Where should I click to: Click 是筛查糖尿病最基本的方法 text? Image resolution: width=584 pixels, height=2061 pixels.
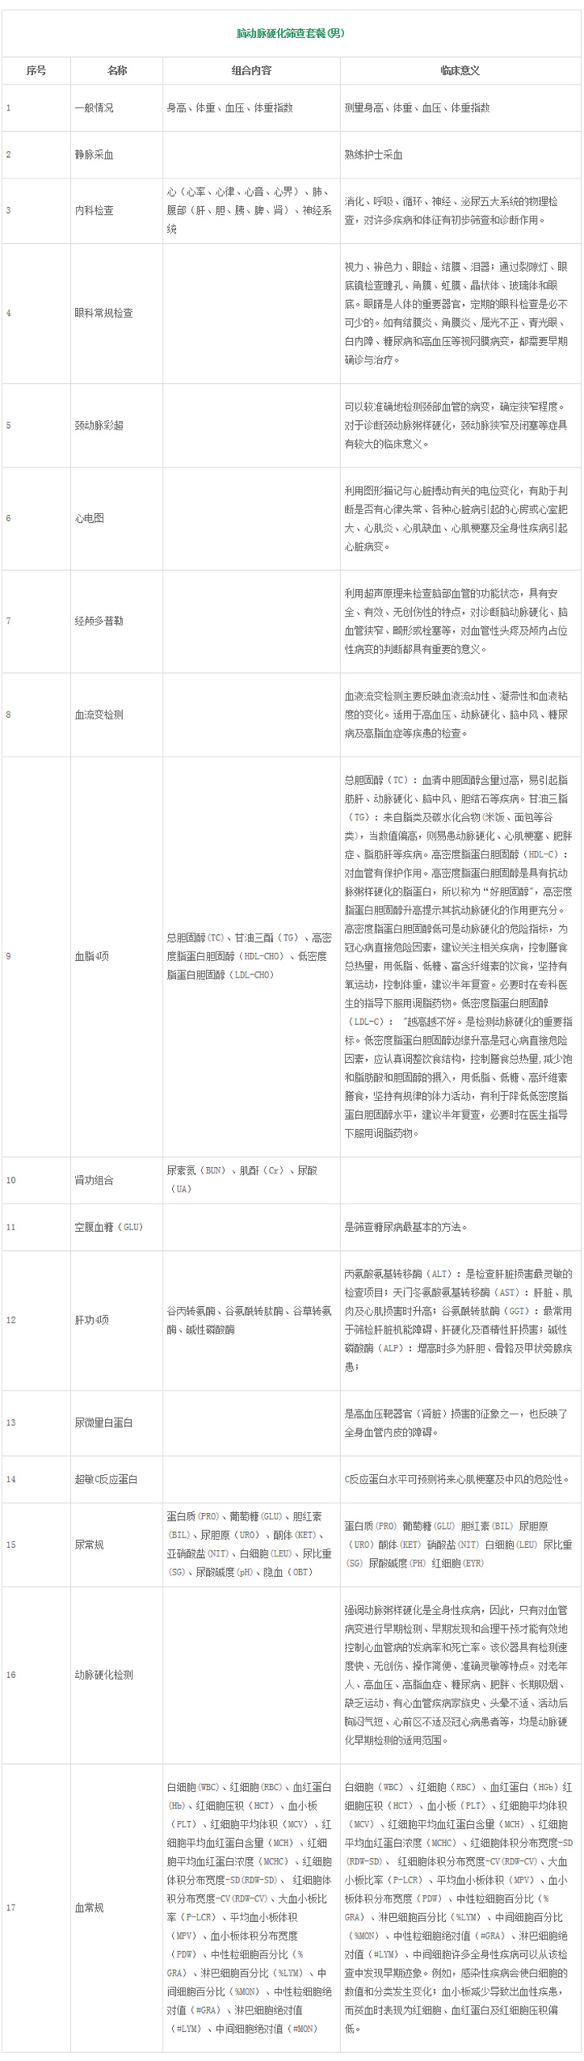click(406, 1226)
